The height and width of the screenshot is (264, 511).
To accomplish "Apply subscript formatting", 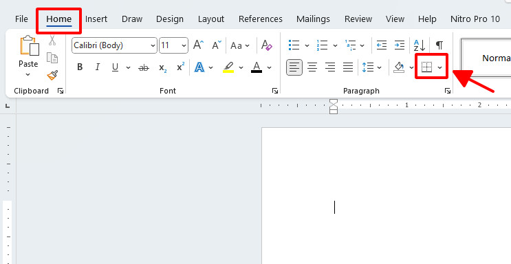I will click(x=163, y=68).
